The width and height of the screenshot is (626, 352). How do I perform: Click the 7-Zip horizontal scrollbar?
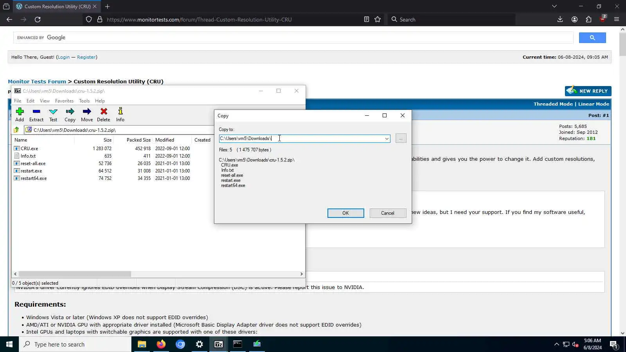(x=74, y=274)
